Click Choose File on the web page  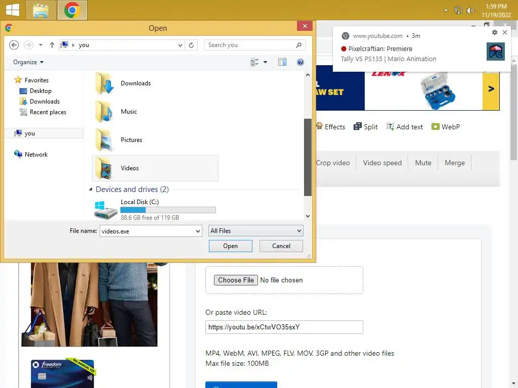pyautogui.click(x=236, y=280)
